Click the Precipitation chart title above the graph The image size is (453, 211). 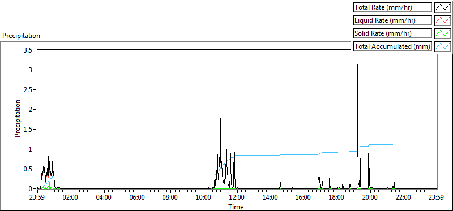(21, 36)
